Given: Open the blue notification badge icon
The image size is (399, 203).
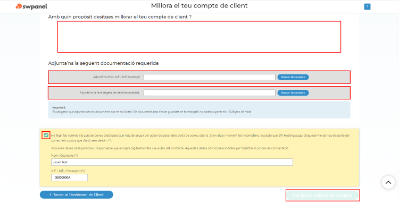Looking at the screenshot, I should 367,6.
